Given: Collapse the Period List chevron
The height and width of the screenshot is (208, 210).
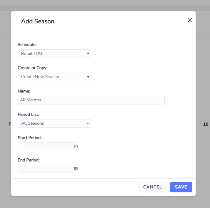Looking at the screenshot, I should (x=88, y=123).
